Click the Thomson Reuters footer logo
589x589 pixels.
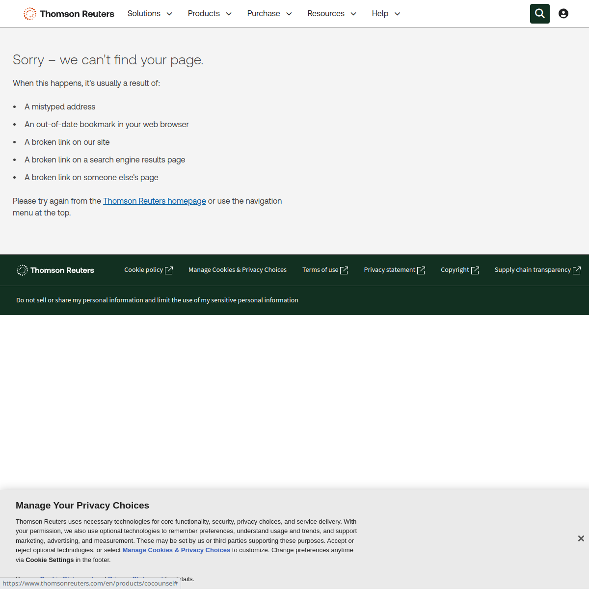(55, 270)
